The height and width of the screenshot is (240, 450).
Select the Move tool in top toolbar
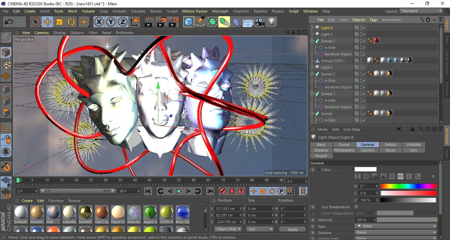48,22
